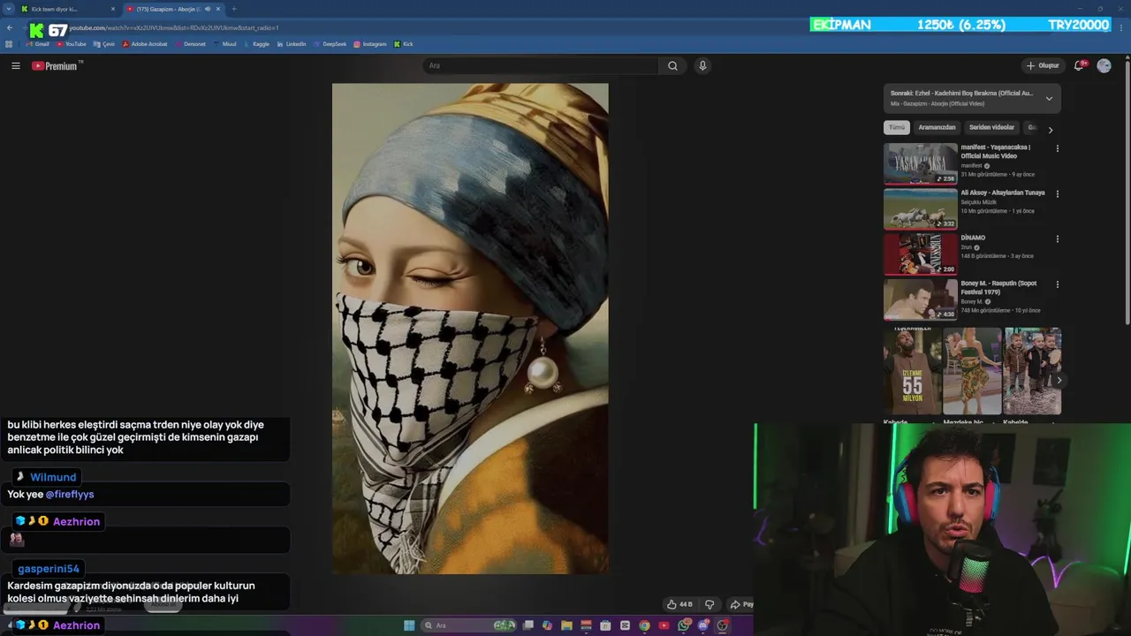This screenshot has width=1131, height=636.
Task: Click the YouTube search field Ara
Action: pos(540,65)
